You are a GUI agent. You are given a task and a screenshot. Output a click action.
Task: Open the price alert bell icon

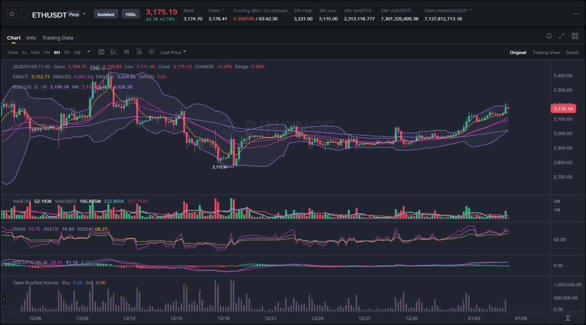pyautogui.click(x=549, y=36)
